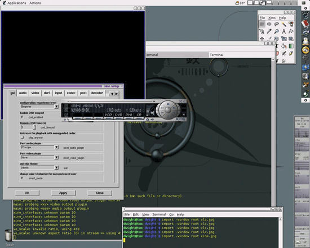The height and width of the screenshot is (248, 310).
Task: Switch to the audio tab in xine setup
Action: pos(23,93)
